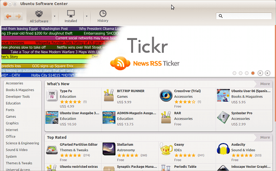Open the Themes & Tweaks sidebar category
Screen dimensions: 276x171
click(x=19, y=163)
